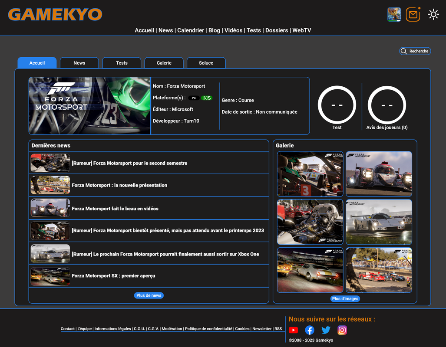Click Plus de news button
The height and width of the screenshot is (347, 446).
[x=149, y=295]
